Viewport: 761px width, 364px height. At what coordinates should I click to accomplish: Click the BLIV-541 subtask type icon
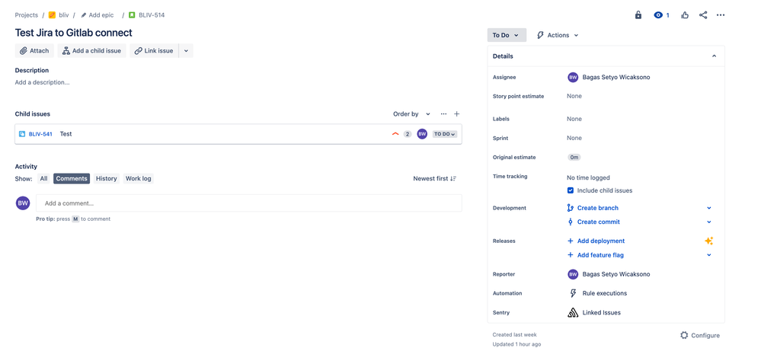[22, 134]
